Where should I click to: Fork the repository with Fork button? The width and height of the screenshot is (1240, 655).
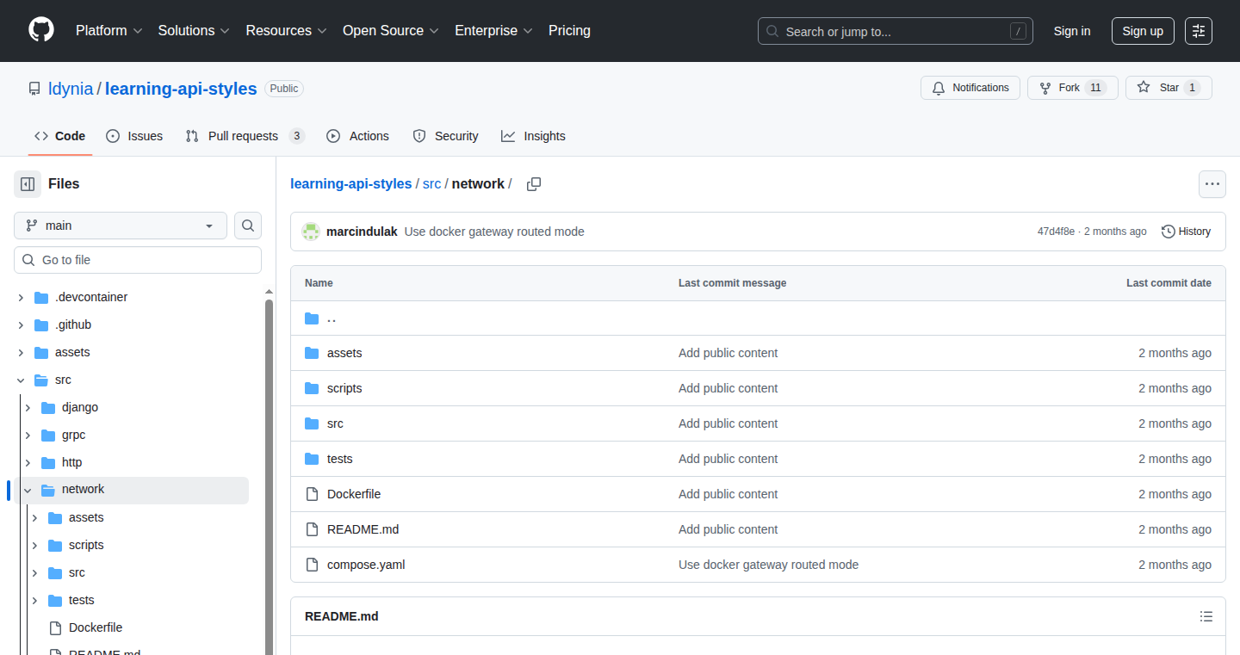[1073, 88]
